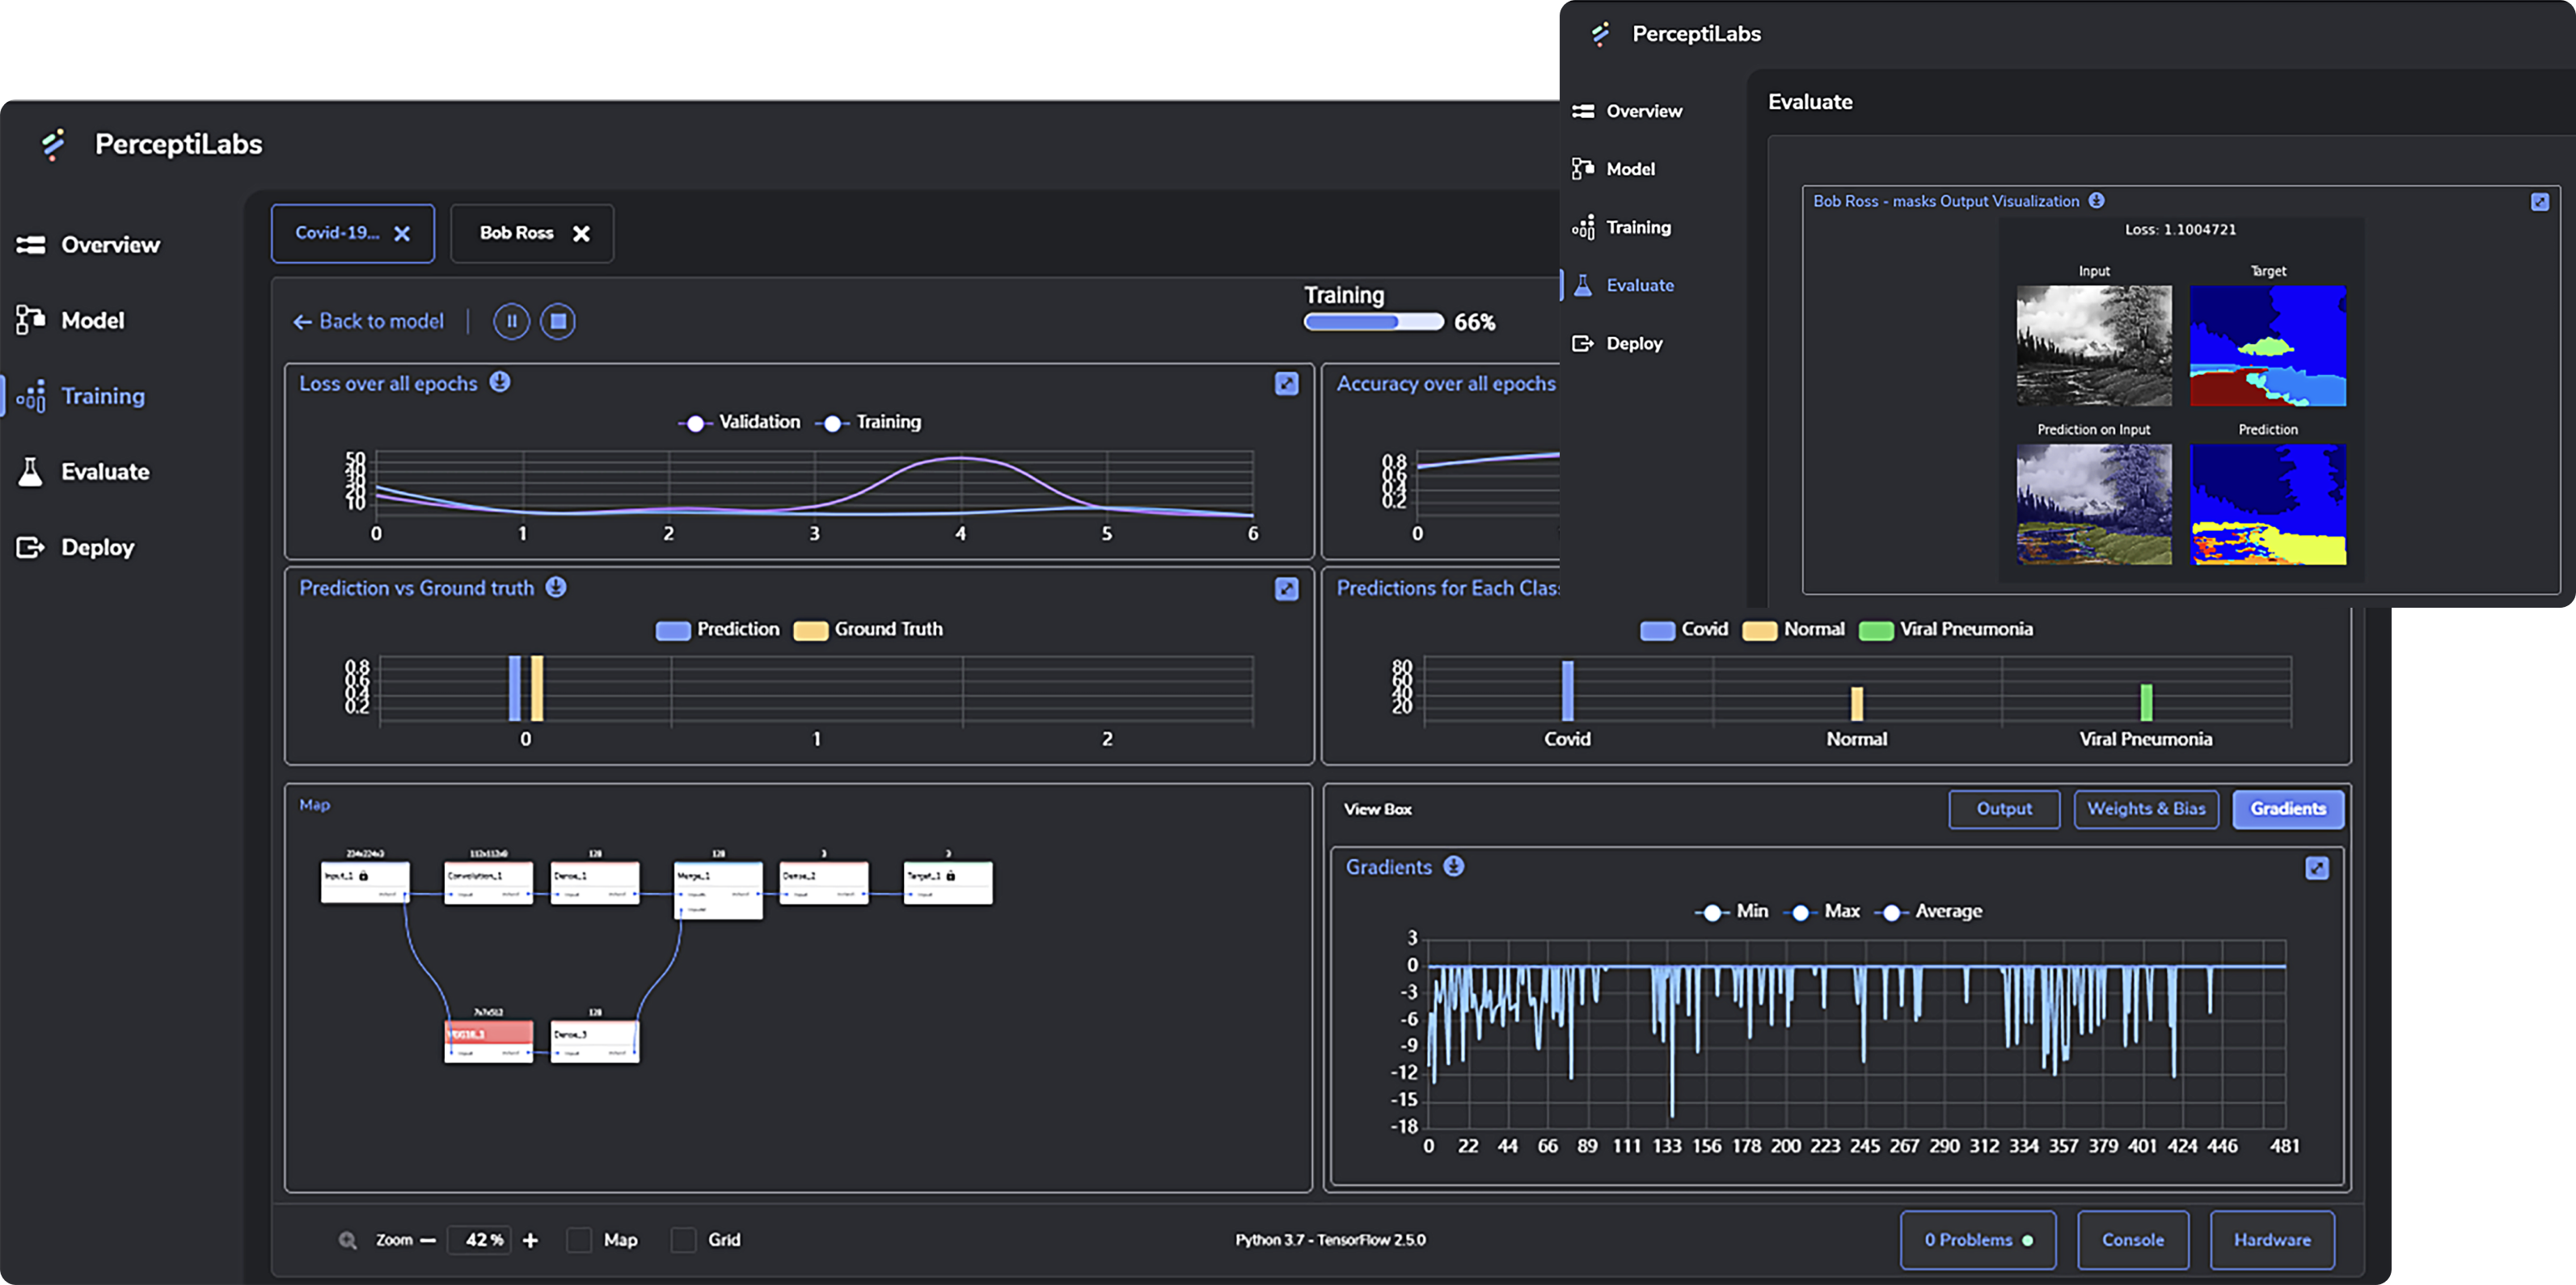Click the 42 % zoom field
The image size is (2576, 1285).
(478, 1240)
